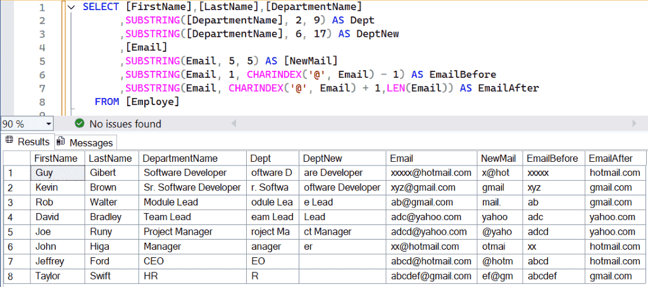Click the abcd EmailBefore cell
648x287 pixels.
tap(554, 261)
